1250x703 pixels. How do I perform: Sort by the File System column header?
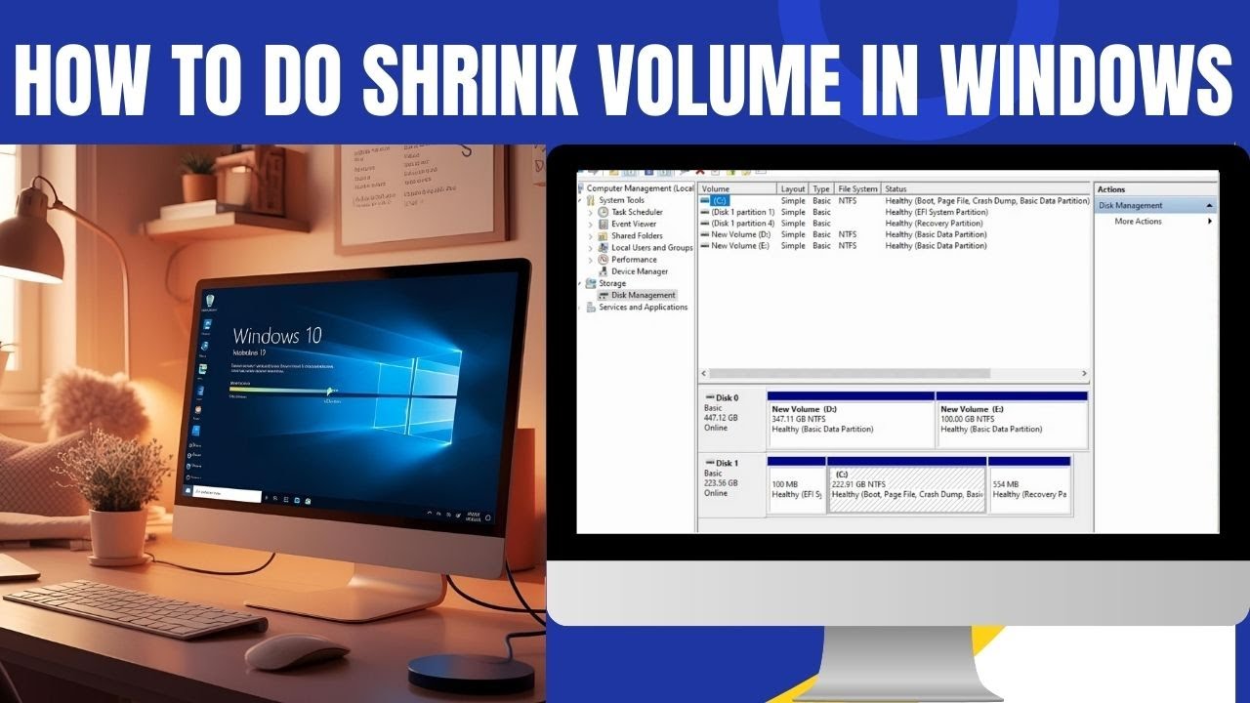pos(857,188)
